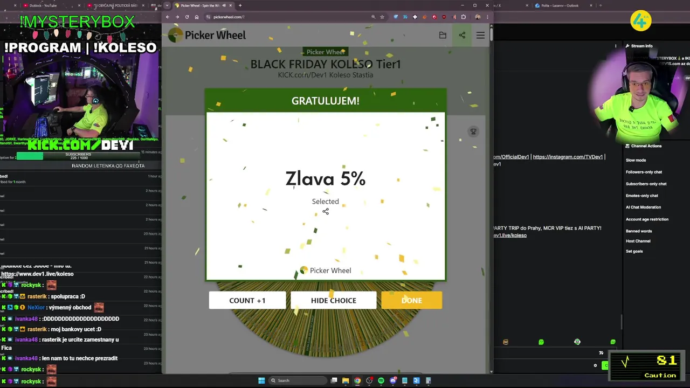This screenshot has width=690, height=388.
Task: Mute the Picker Wheel tab audio
Action: coord(224,5)
